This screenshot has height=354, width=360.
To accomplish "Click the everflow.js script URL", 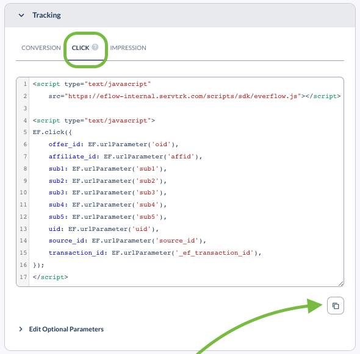I will click(183, 96).
